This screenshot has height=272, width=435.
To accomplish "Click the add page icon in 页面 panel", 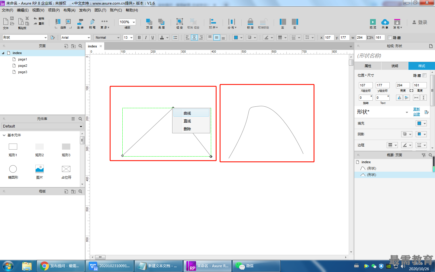I will [66, 46].
